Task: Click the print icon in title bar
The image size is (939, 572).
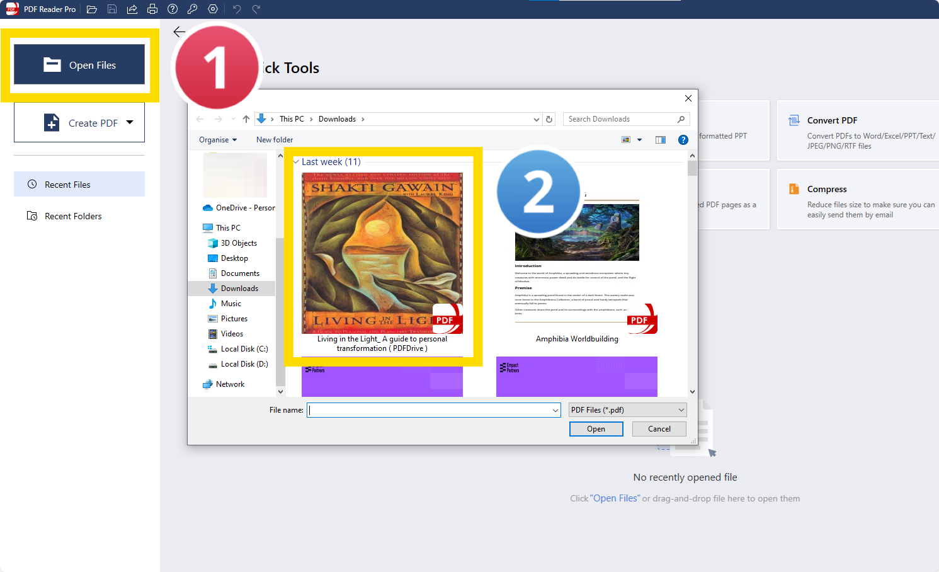Action: (x=152, y=9)
